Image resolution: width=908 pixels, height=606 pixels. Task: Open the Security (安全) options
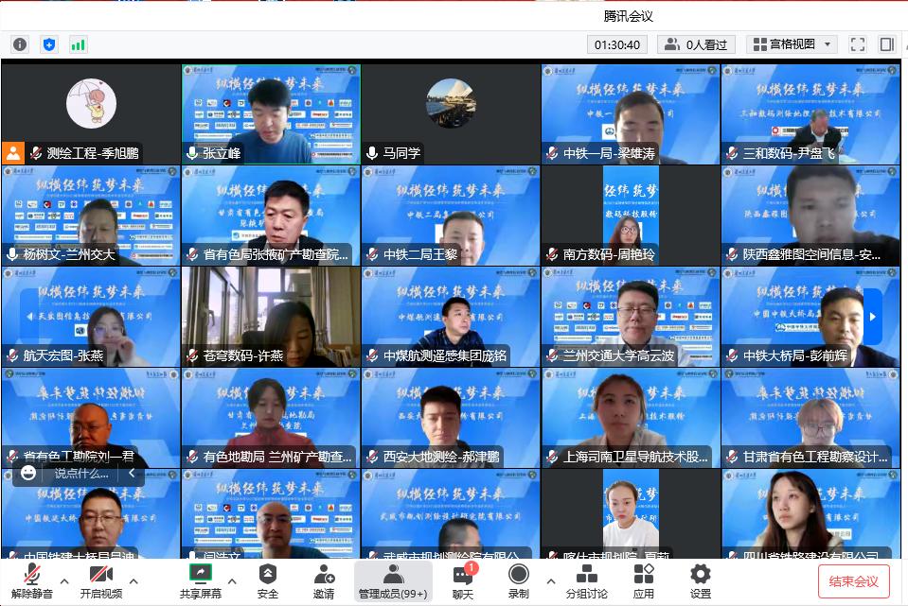click(x=268, y=580)
